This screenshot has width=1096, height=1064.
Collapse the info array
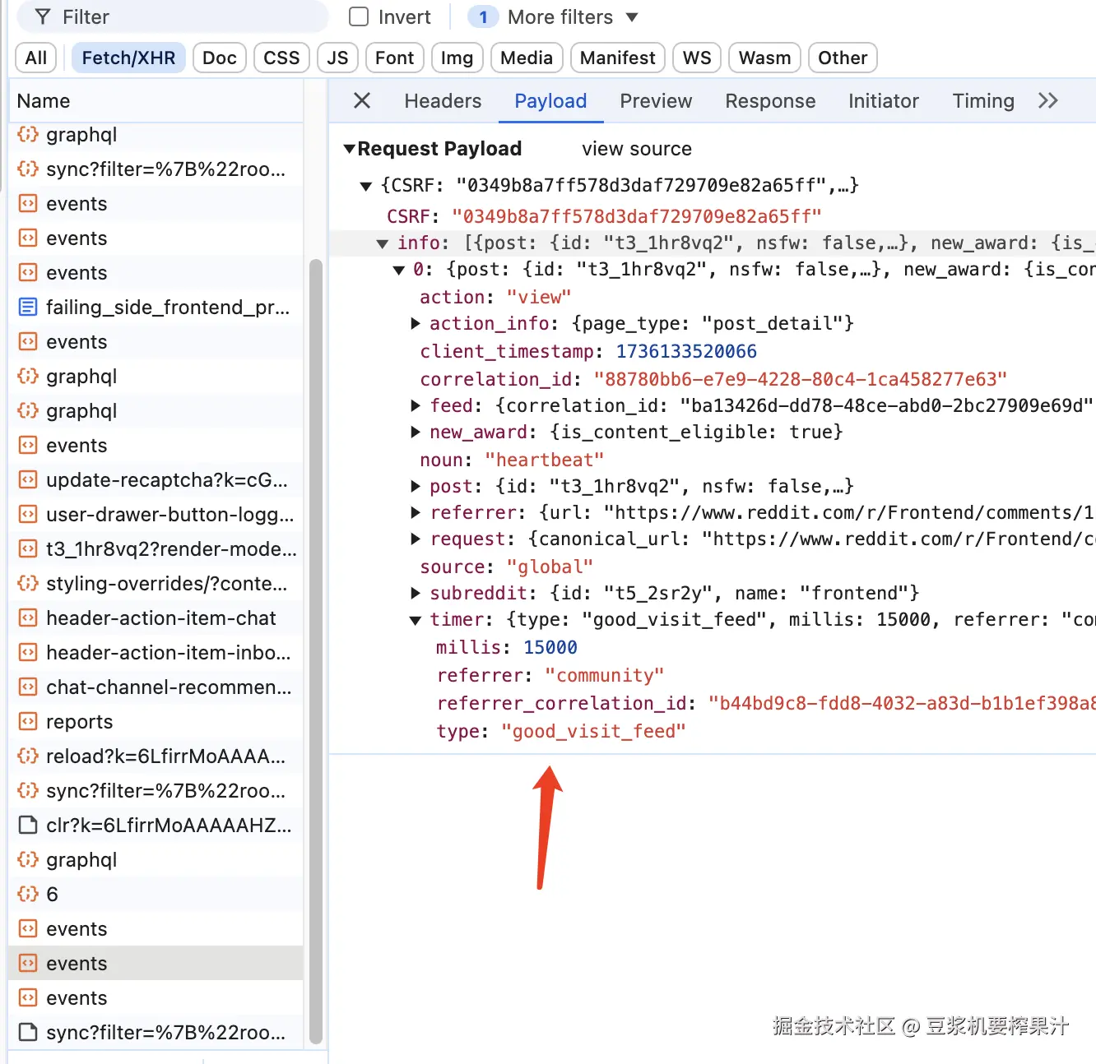[383, 243]
